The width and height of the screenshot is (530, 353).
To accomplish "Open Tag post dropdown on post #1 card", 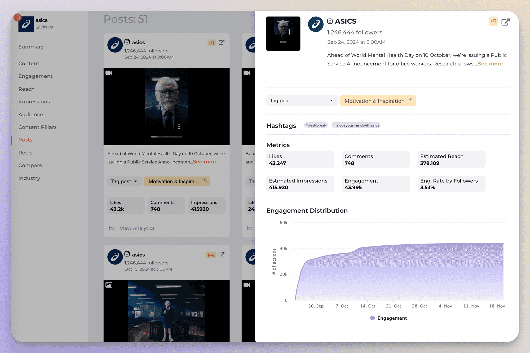I will click(125, 181).
